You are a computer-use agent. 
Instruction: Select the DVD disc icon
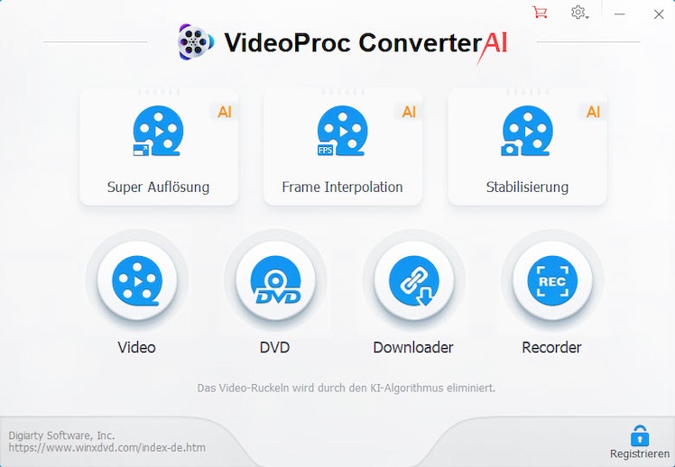click(x=274, y=282)
